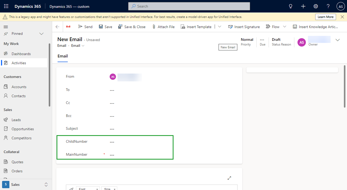The image size is (347, 190).
Task: Click the New Email button
Action: pos(228,47)
